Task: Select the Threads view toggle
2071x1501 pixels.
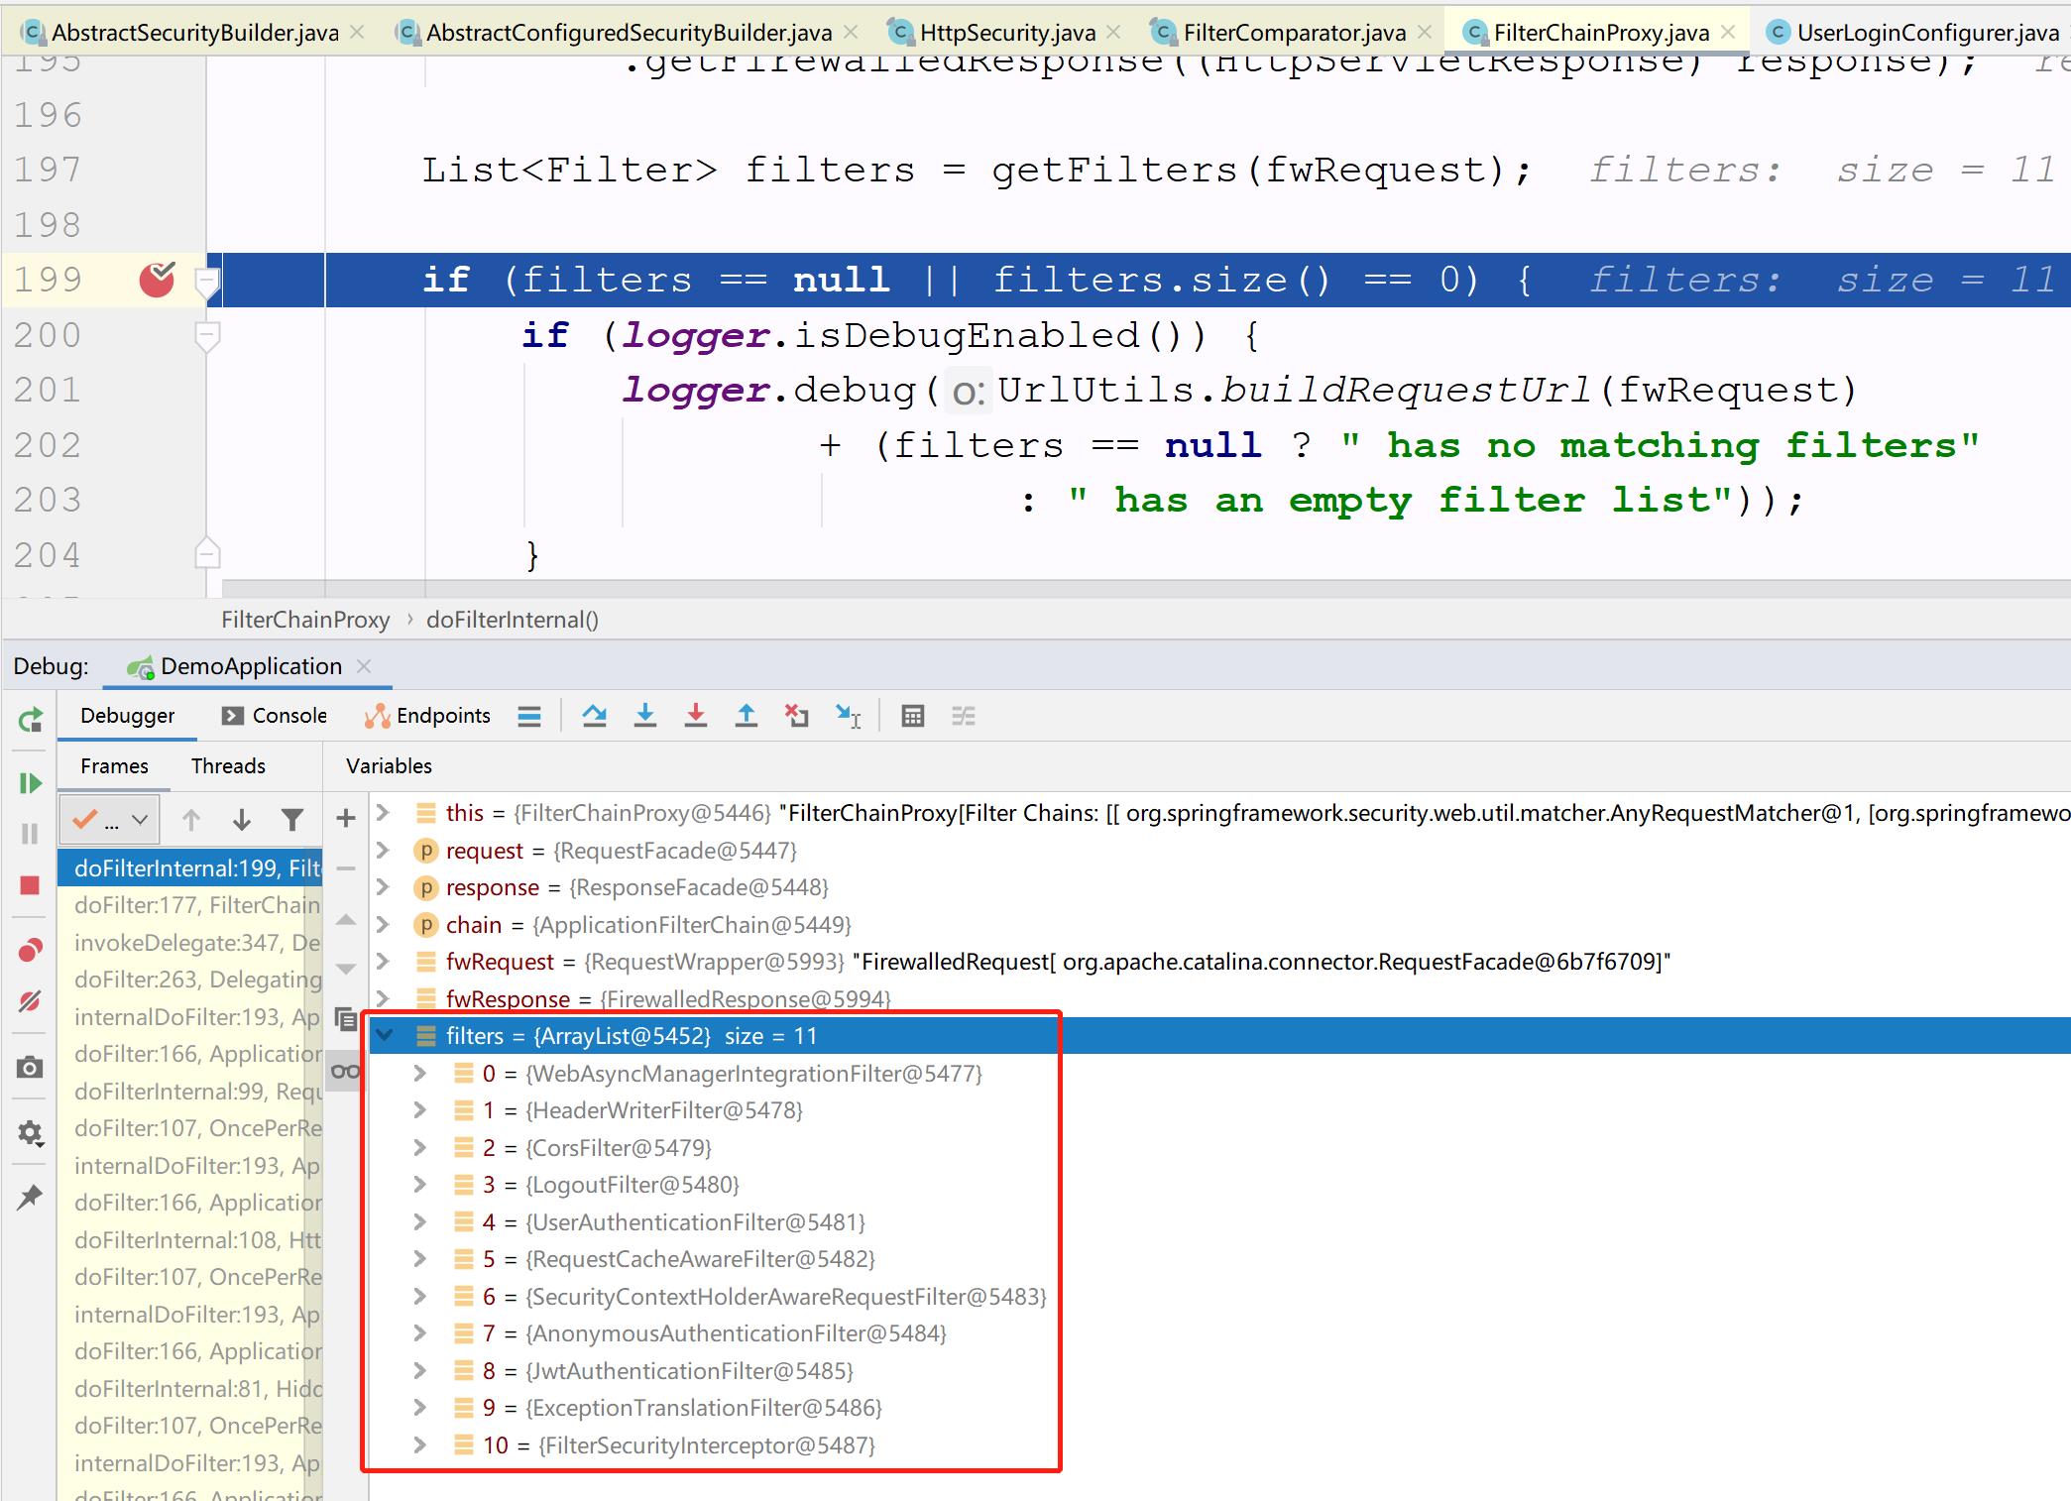Action: pos(230,765)
